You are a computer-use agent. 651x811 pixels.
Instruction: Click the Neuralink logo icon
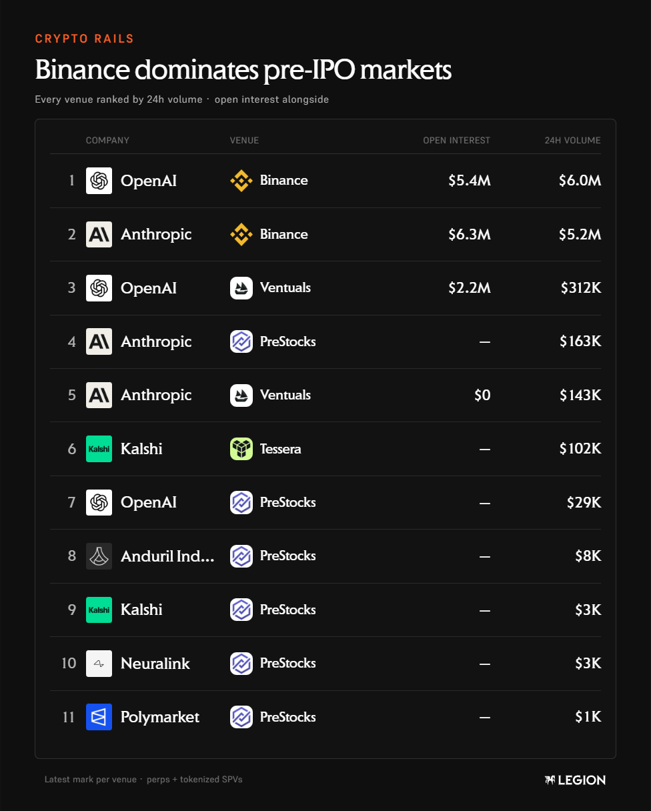point(99,664)
